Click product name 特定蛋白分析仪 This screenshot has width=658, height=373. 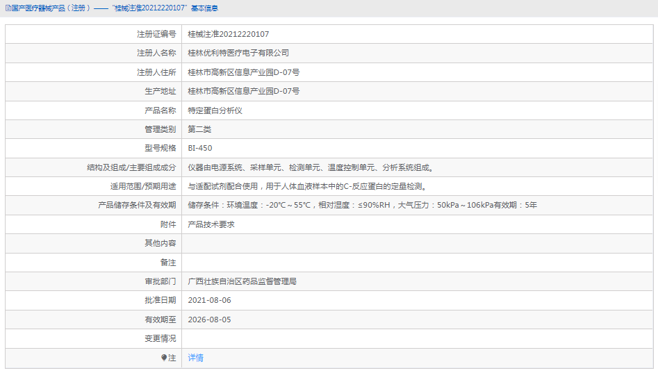point(215,110)
